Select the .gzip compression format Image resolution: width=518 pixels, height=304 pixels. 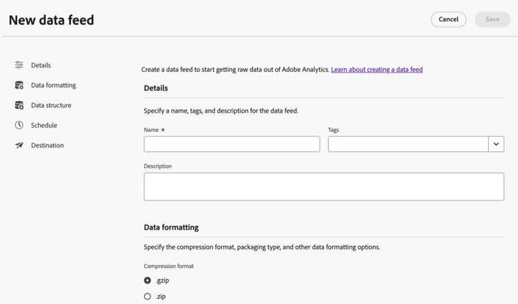pyautogui.click(x=147, y=281)
